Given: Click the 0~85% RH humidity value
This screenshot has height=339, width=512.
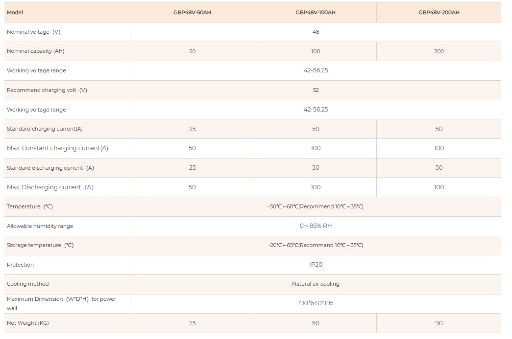Looking at the screenshot, I should click(316, 226).
